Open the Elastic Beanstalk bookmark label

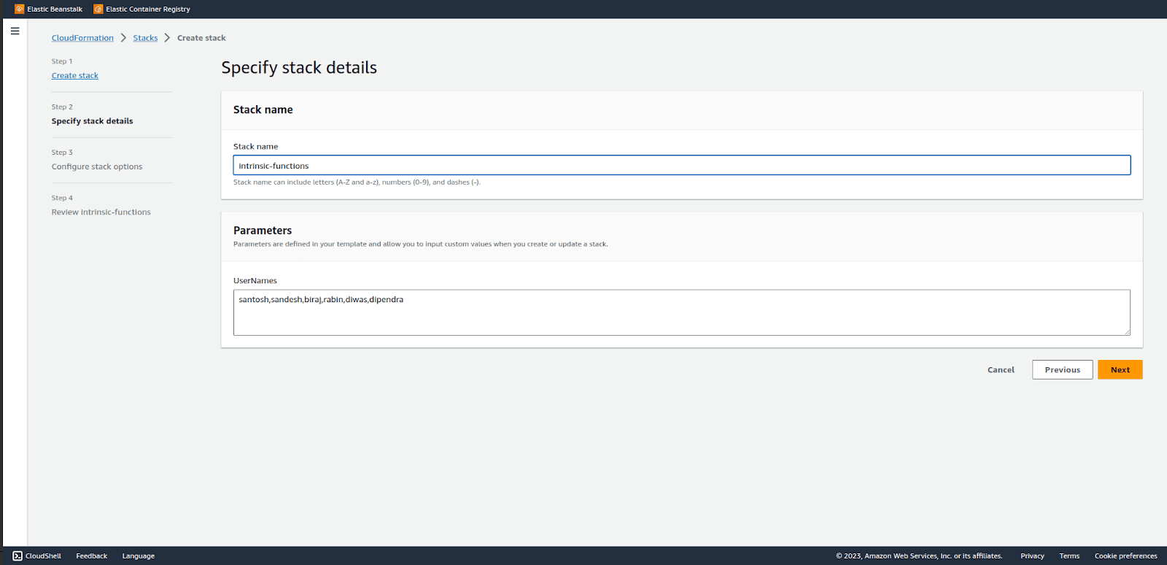pyautogui.click(x=55, y=9)
